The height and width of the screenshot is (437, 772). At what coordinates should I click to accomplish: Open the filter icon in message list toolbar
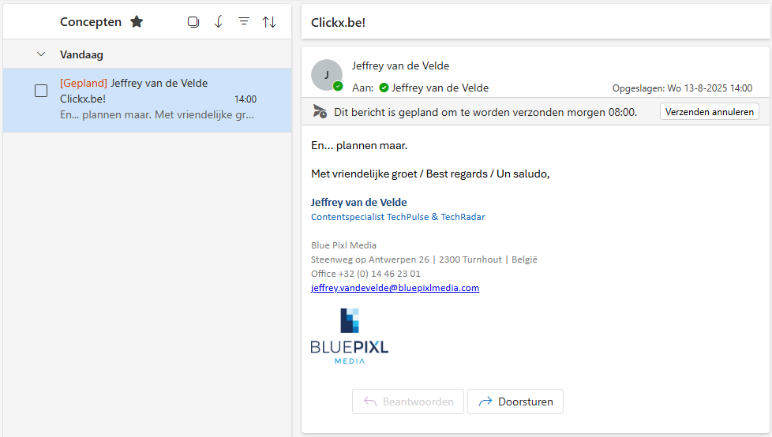pyautogui.click(x=244, y=21)
